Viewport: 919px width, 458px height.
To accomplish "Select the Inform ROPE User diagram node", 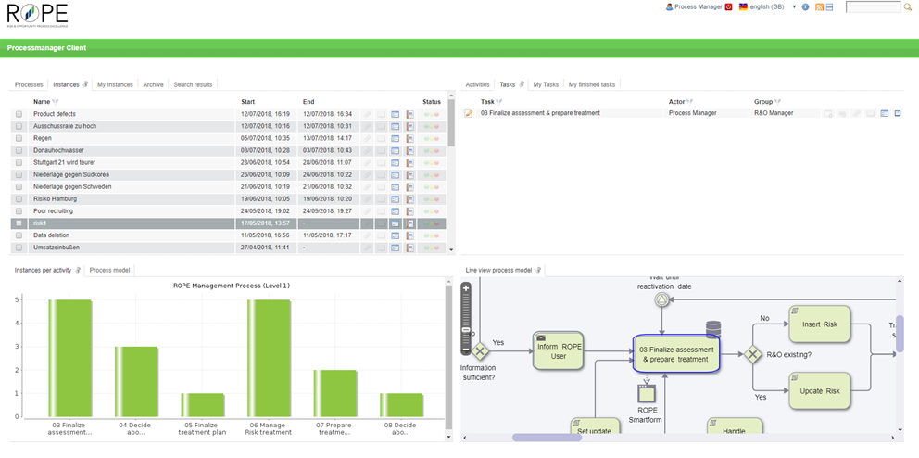I will click(559, 350).
